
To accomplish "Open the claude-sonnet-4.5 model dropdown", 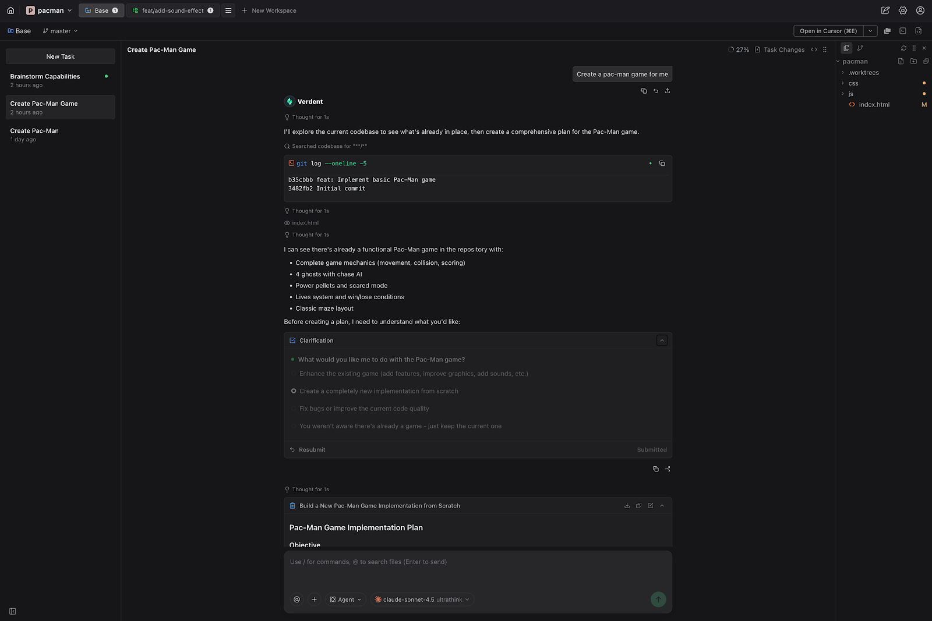I will pos(422,599).
